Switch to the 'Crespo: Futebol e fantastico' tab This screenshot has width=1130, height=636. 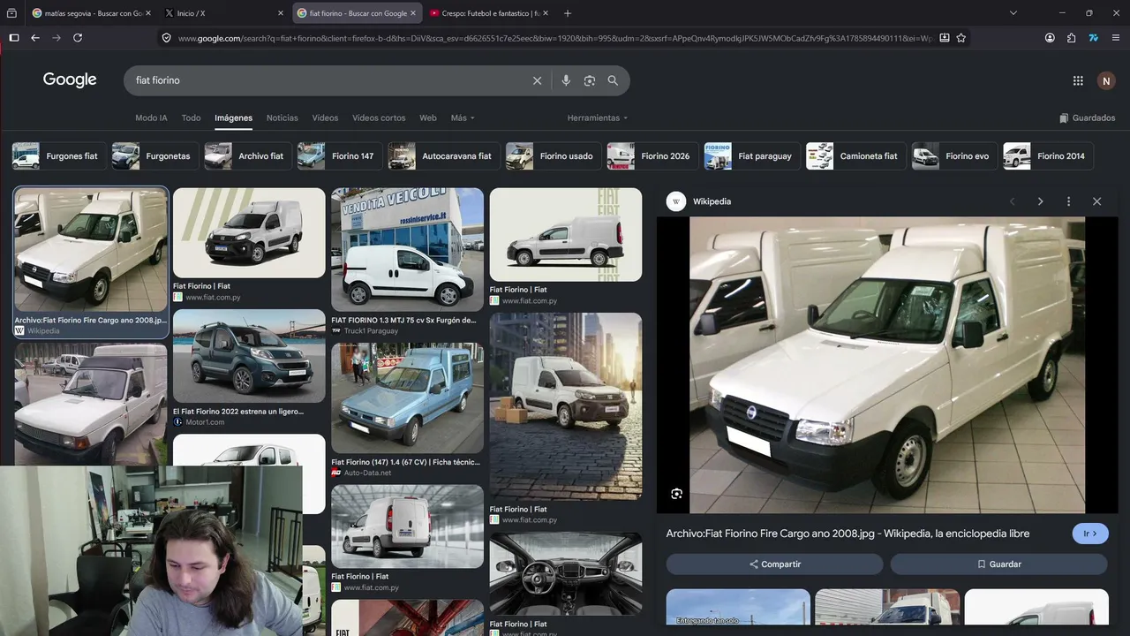(488, 13)
